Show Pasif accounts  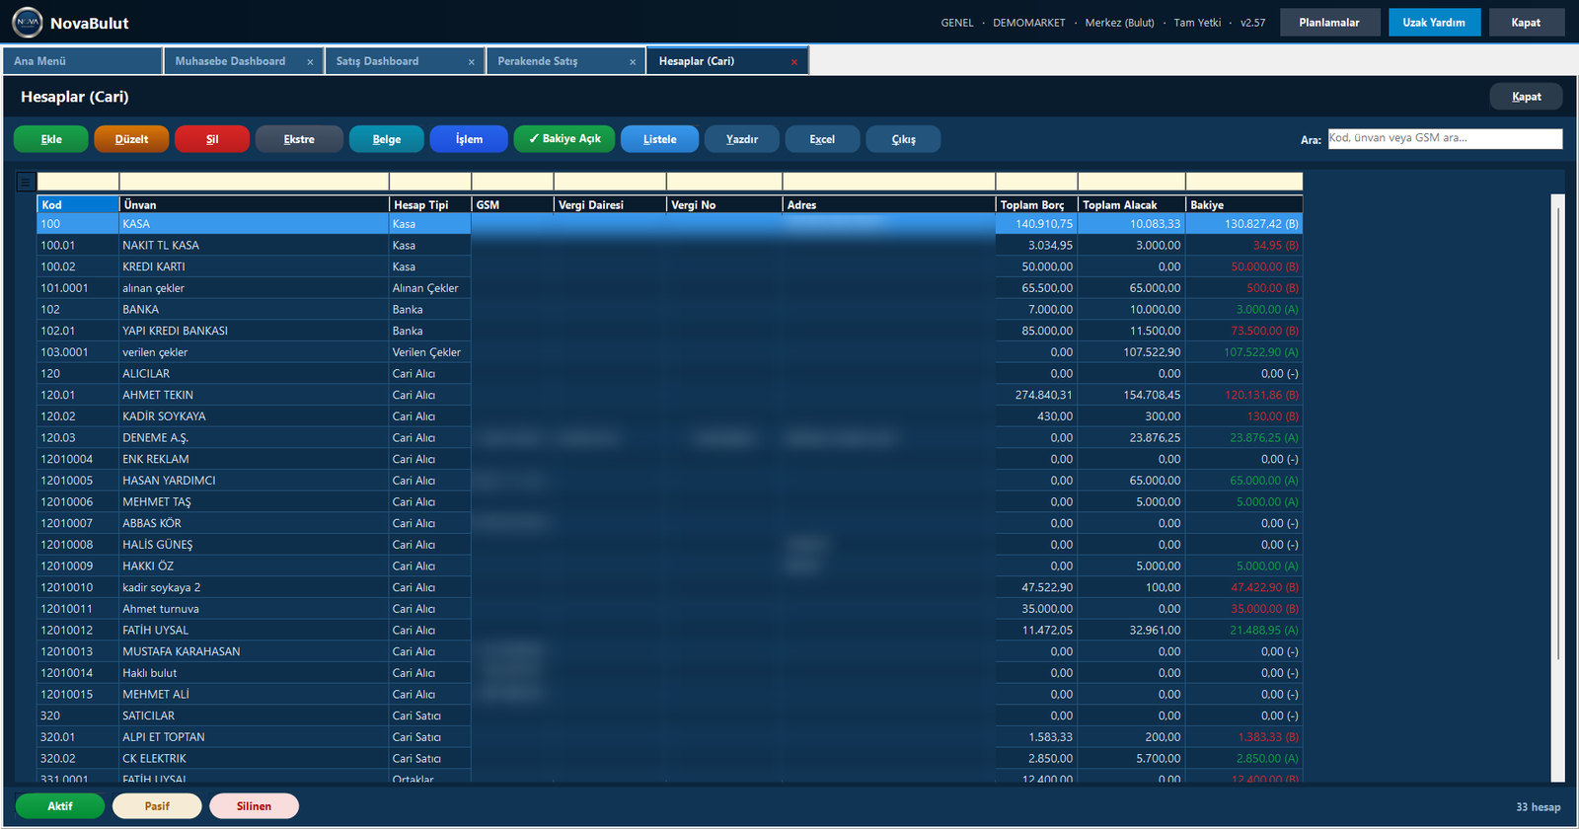[157, 806]
